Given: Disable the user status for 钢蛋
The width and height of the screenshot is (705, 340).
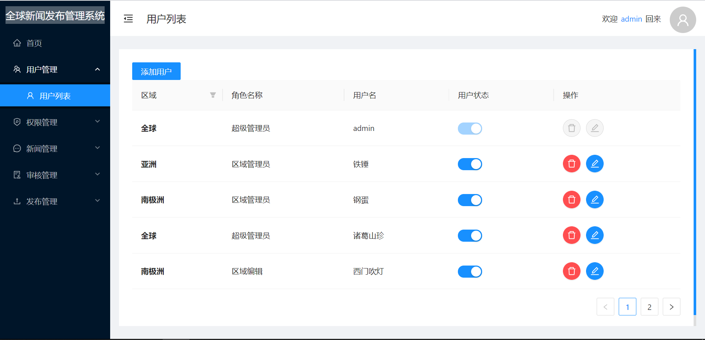Looking at the screenshot, I should click(470, 200).
